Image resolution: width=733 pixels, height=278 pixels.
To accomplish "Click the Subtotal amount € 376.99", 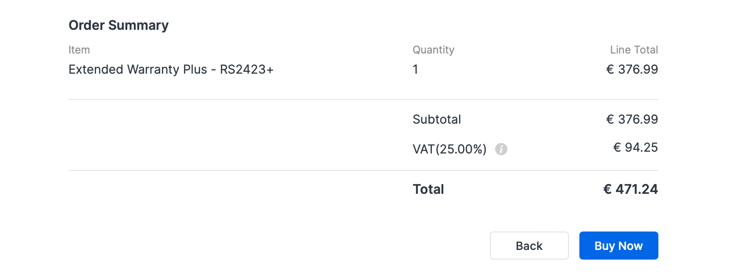I will pyautogui.click(x=632, y=119).
